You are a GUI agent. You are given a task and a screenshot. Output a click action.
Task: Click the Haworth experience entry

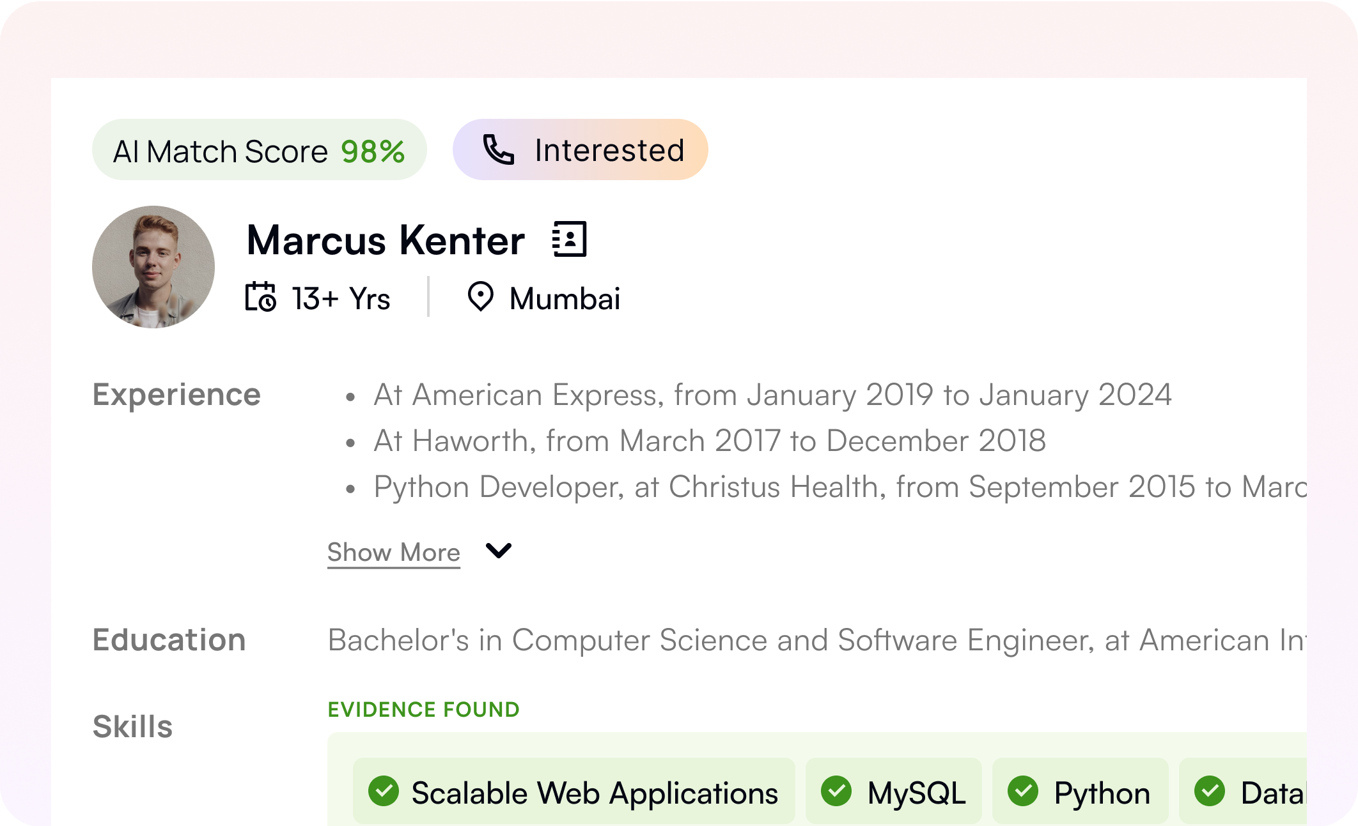pos(710,441)
